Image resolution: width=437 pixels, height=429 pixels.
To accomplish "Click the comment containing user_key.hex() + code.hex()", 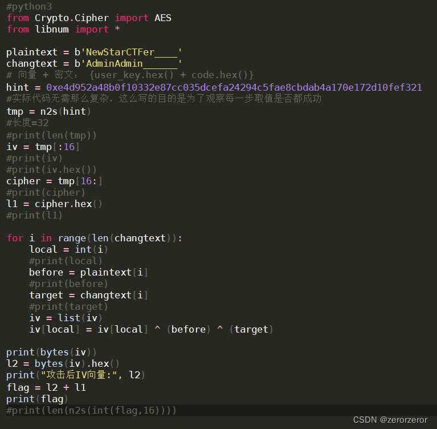I will click(x=130, y=75).
